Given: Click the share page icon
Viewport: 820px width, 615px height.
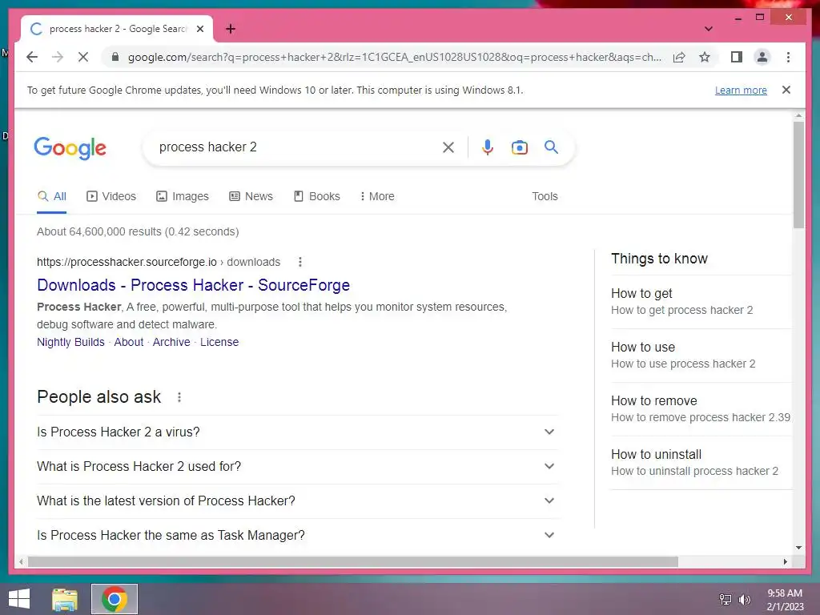Looking at the screenshot, I should pyautogui.click(x=679, y=57).
